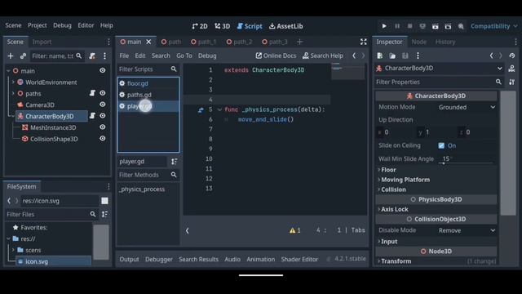522x294 pixels.
Task: Toggle FileSystem split view mode icon
Action: [x=104, y=201]
